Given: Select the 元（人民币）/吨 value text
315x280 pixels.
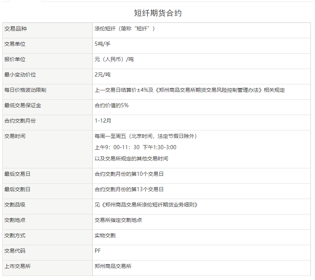Looking at the screenshot, I should point(114,59).
